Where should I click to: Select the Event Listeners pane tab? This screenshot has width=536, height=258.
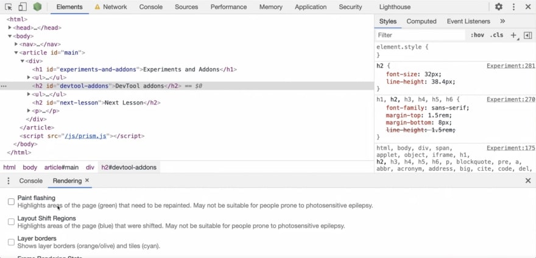click(x=468, y=21)
